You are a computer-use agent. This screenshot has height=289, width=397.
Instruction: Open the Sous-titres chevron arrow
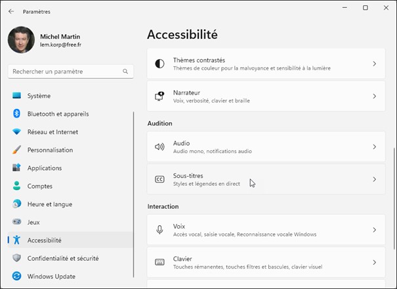pos(374,179)
